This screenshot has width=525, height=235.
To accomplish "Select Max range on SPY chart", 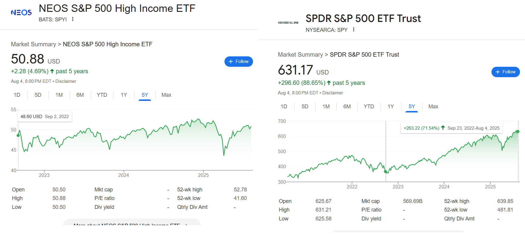I will 433,107.
